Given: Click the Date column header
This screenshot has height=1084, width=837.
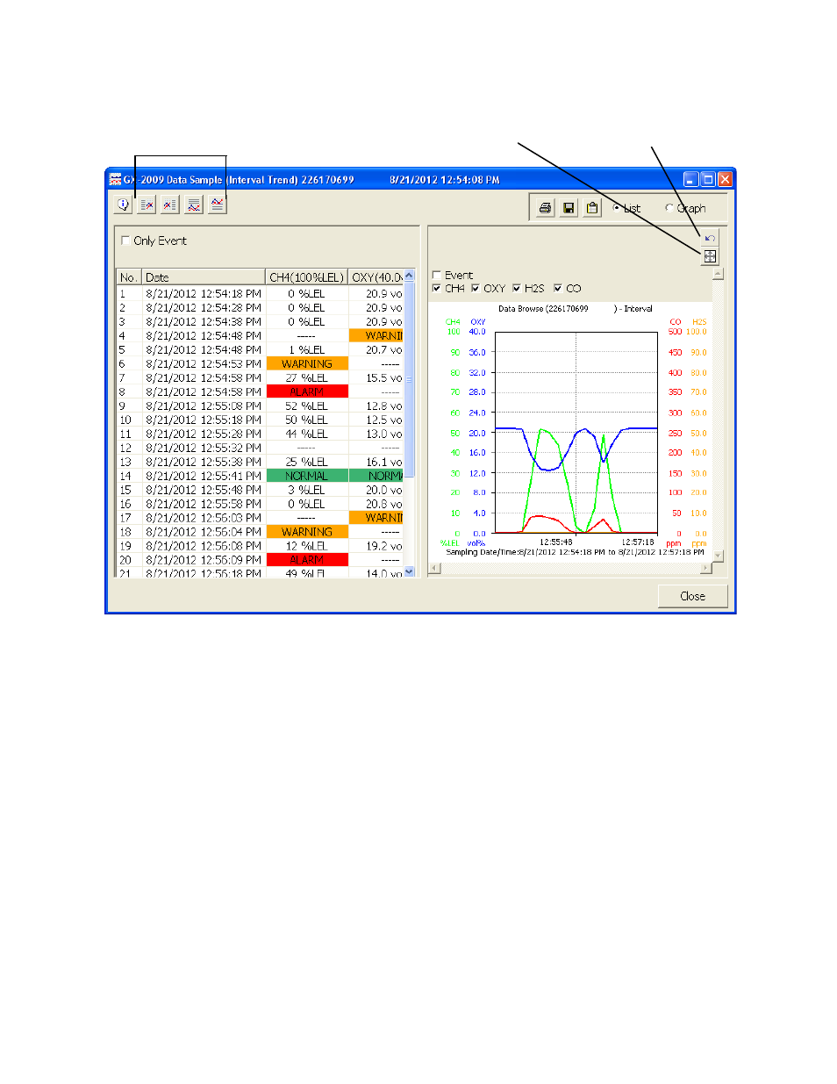Looking at the screenshot, I should tap(204, 277).
